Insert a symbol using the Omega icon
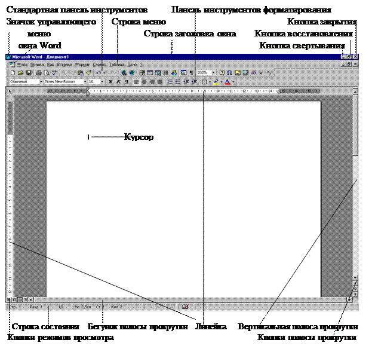The image size is (375, 352). pos(229,72)
